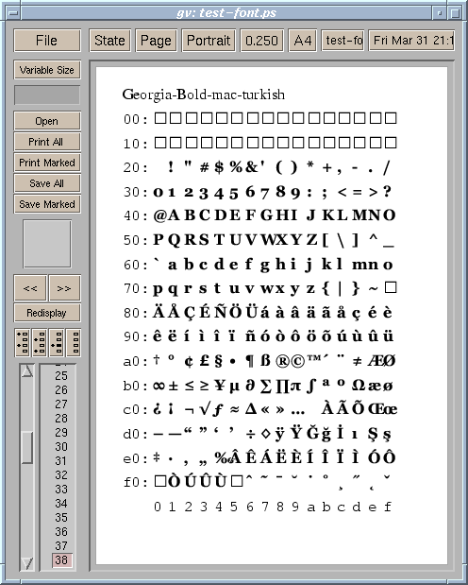468x585 pixels.
Task: Select page 30 in the page list
Action: pyautogui.click(x=61, y=447)
